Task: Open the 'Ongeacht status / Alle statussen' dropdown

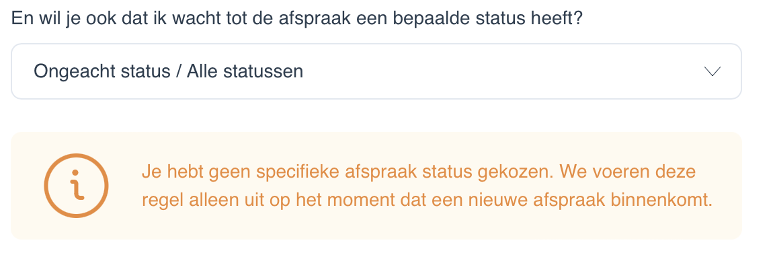Action: 376,71
